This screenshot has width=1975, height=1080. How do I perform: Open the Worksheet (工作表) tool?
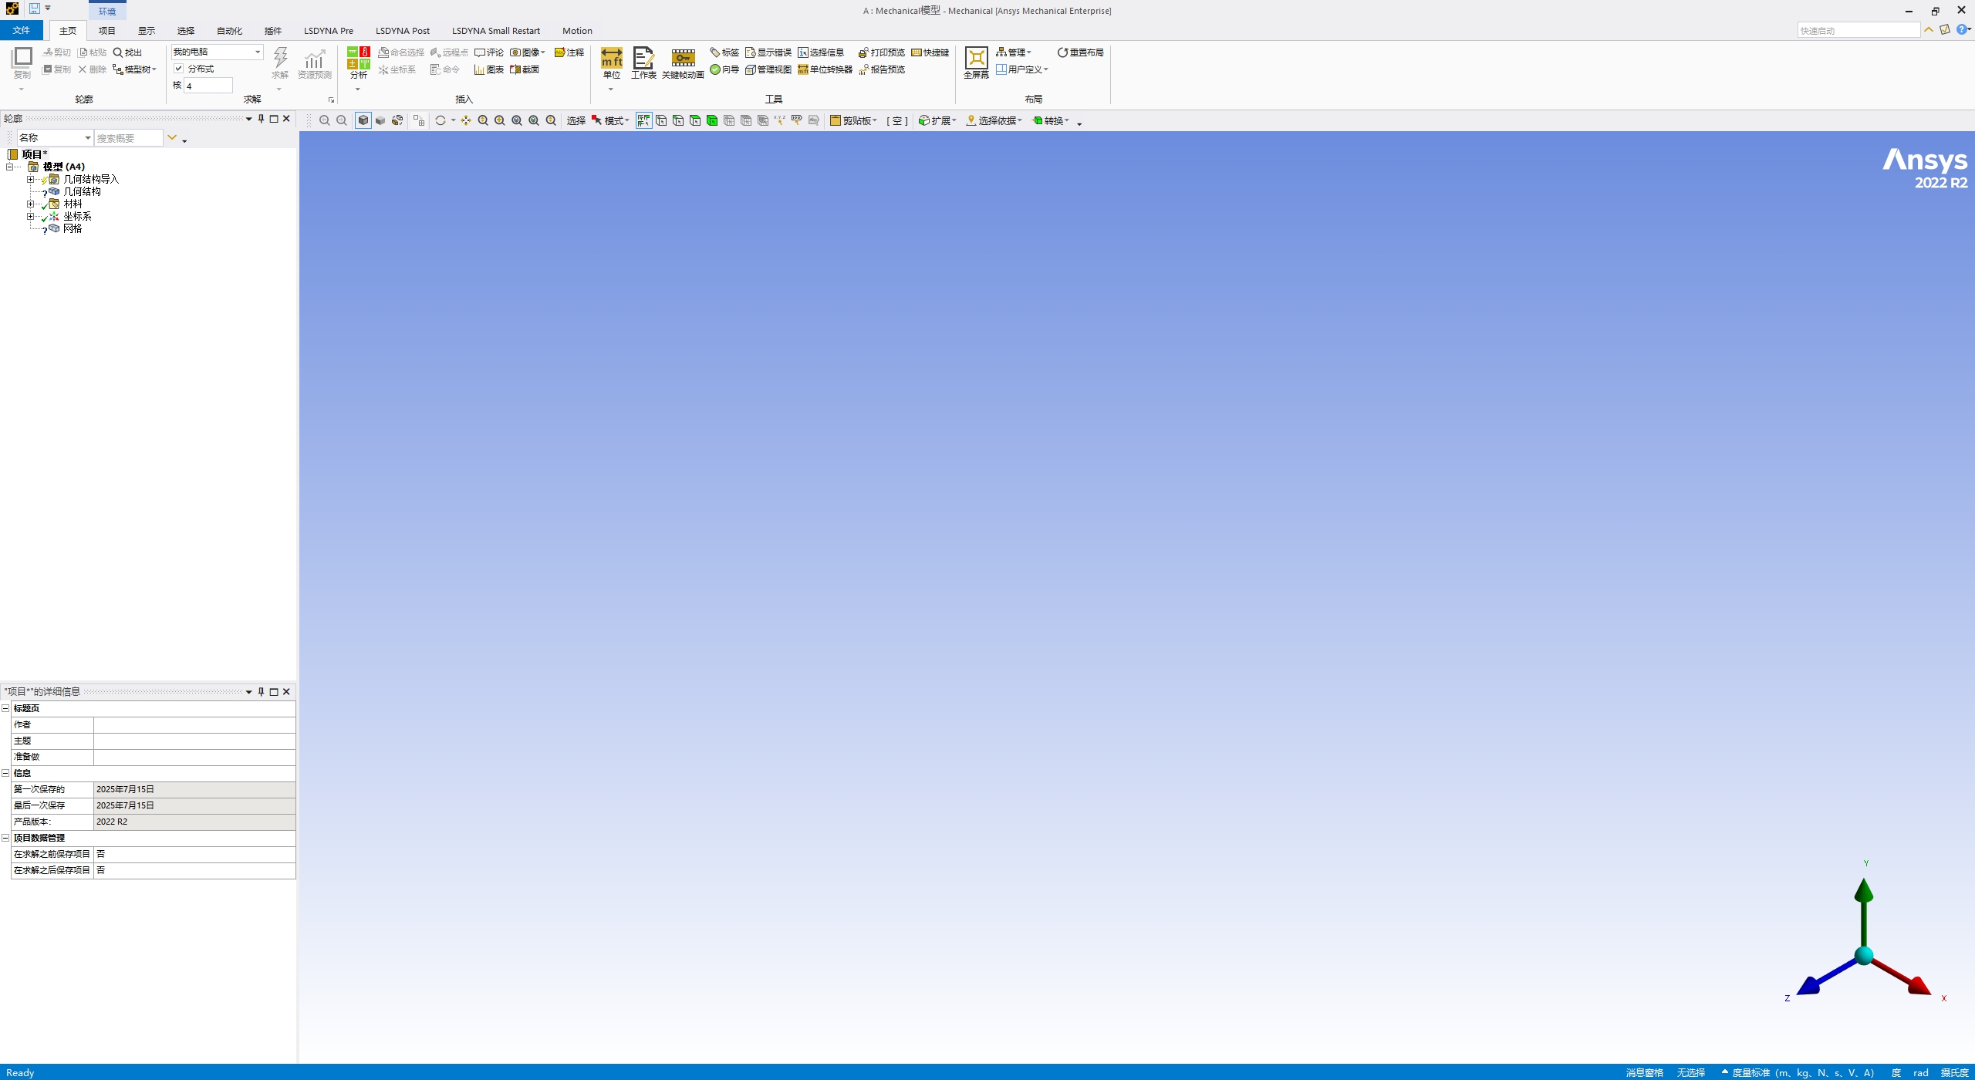click(643, 59)
